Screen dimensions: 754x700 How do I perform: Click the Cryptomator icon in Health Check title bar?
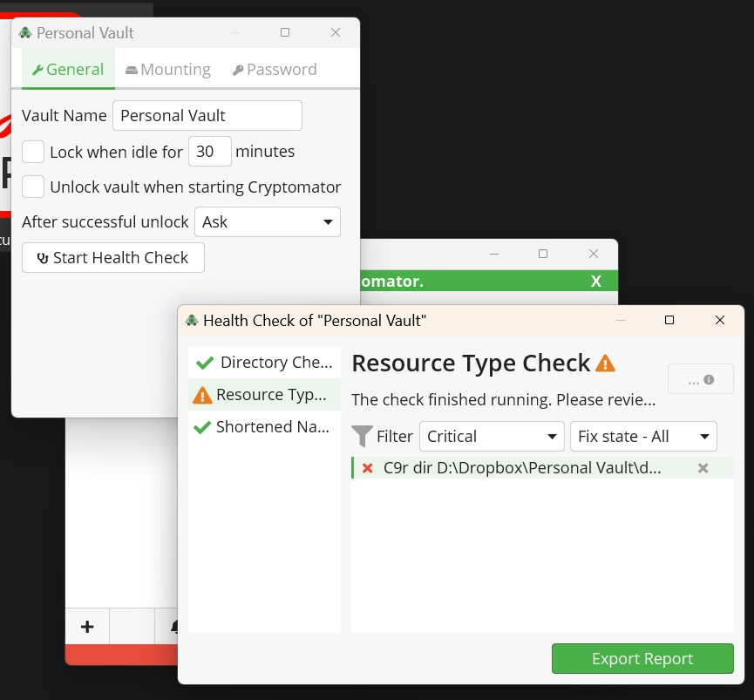(x=192, y=321)
